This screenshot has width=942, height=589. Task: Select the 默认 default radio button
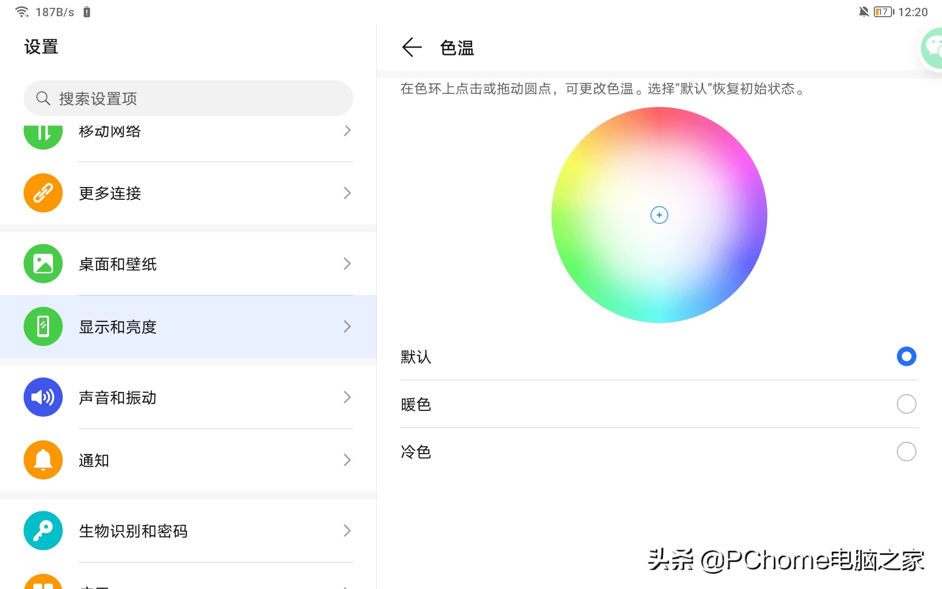(x=906, y=356)
